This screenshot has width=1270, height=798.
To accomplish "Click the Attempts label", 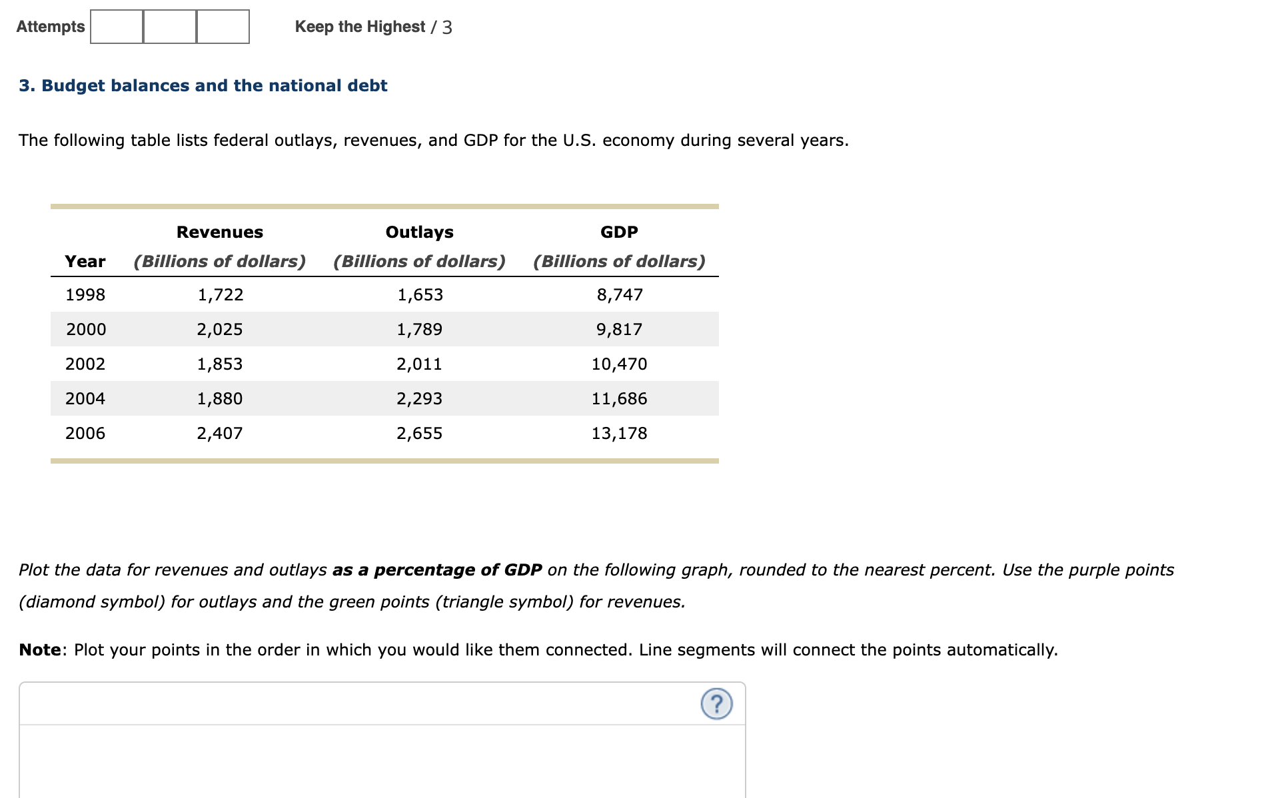I will (50, 27).
